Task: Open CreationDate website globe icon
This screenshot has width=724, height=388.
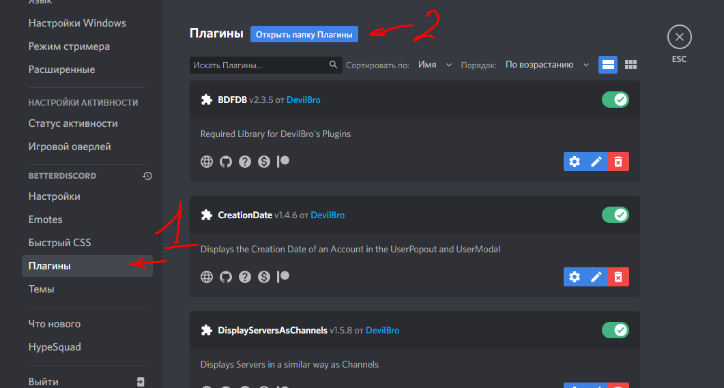Action: click(x=206, y=277)
